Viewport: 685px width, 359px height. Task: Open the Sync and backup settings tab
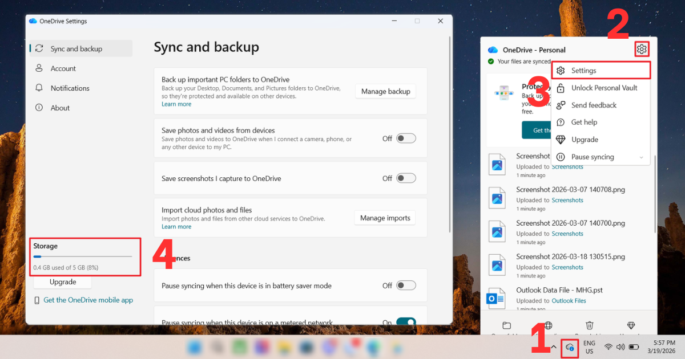click(81, 48)
